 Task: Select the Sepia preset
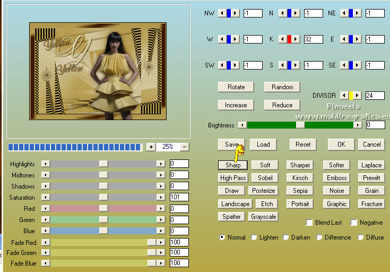pos(300,191)
